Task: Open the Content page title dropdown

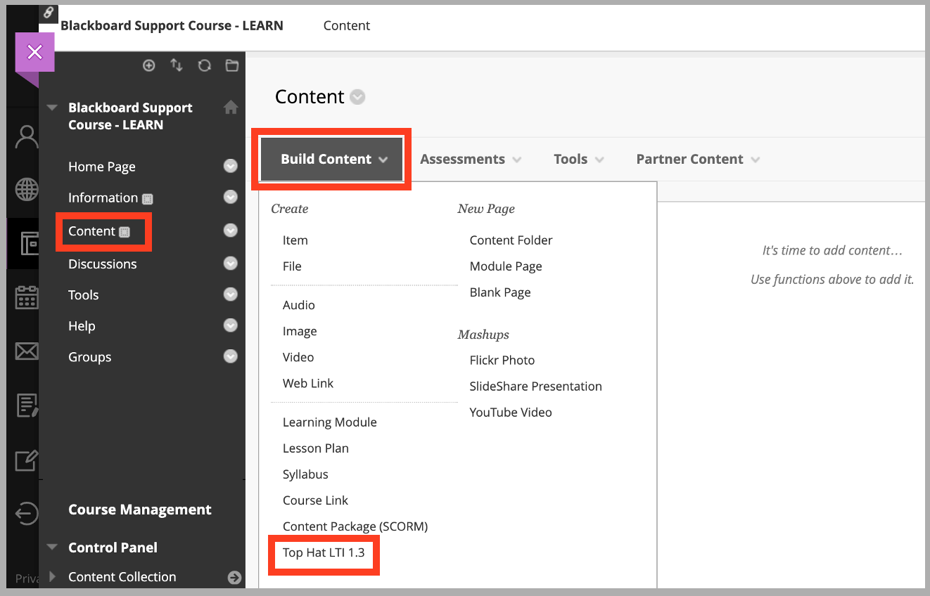Action: coord(357,98)
